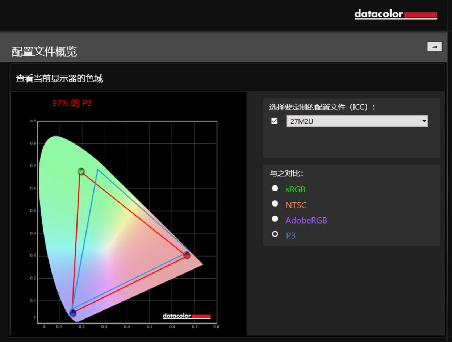Select the P3 comparison radio button
The height and width of the screenshot is (342, 452).
tap(275, 234)
